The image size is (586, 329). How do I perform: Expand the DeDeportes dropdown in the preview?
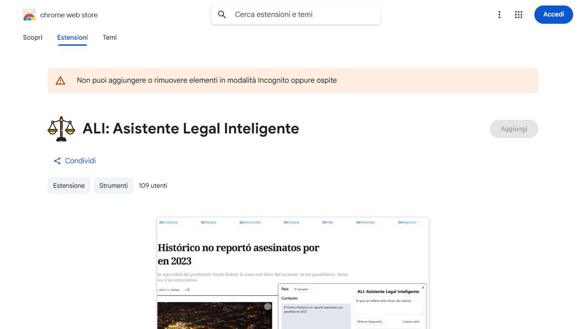(x=410, y=222)
